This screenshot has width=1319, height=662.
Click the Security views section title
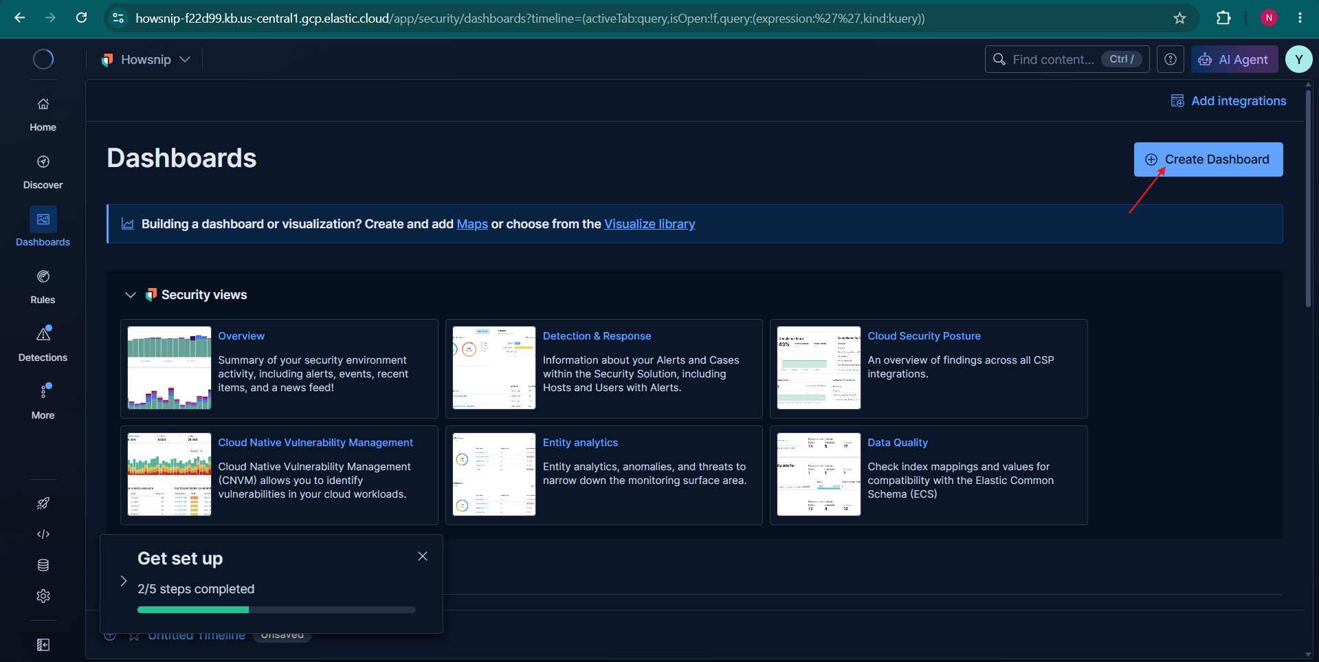(204, 295)
